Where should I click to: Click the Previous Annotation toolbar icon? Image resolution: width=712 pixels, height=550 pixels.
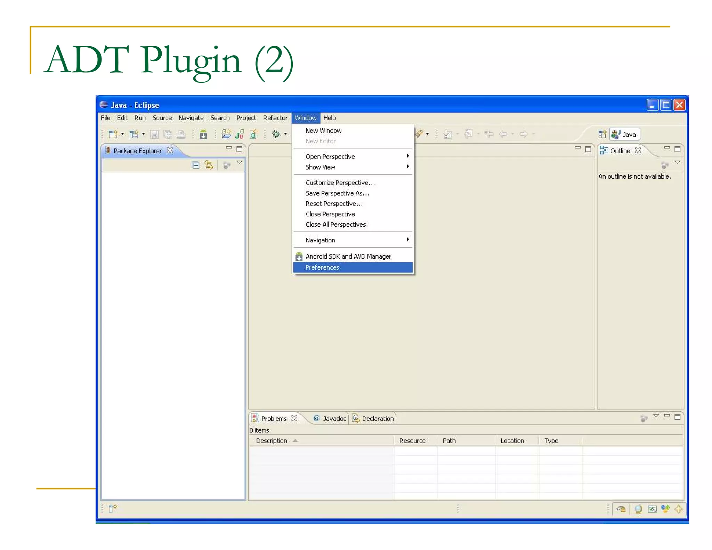pyautogui.click(x=469, y=134)
